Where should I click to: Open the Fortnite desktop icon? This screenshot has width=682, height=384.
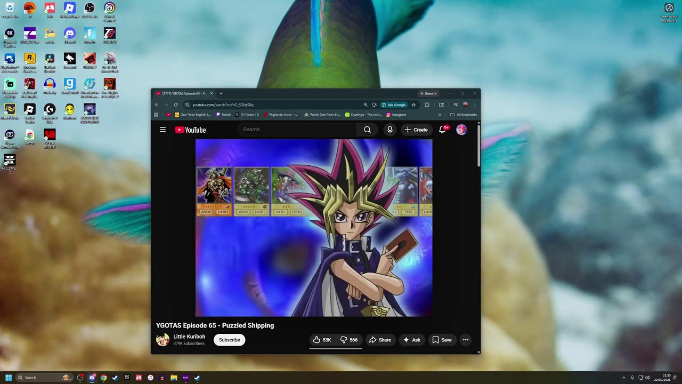click(90, 36)
